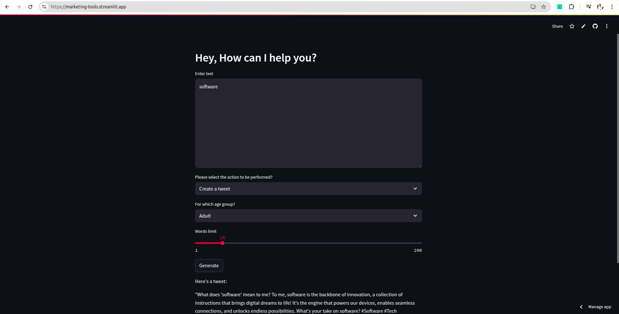Open the GitHub repository icon
The height and width of the screenshot is (314, 619).
595,26
